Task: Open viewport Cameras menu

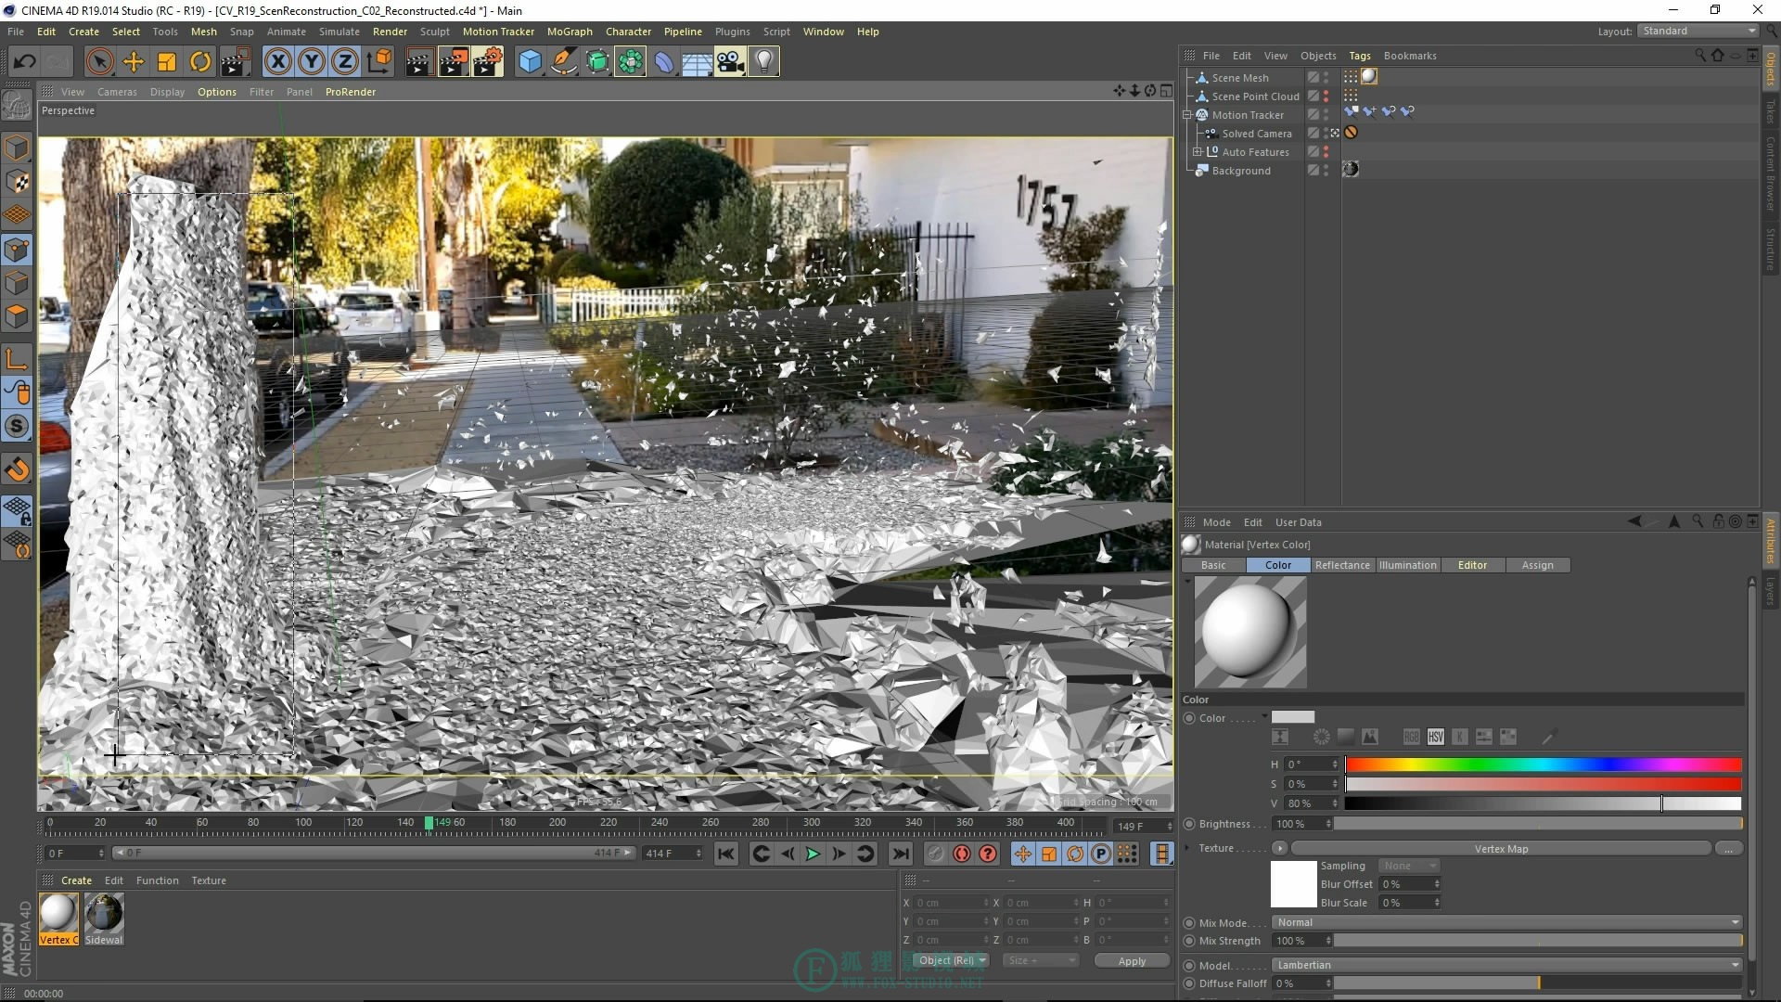Action: click(x=117, y=92)
